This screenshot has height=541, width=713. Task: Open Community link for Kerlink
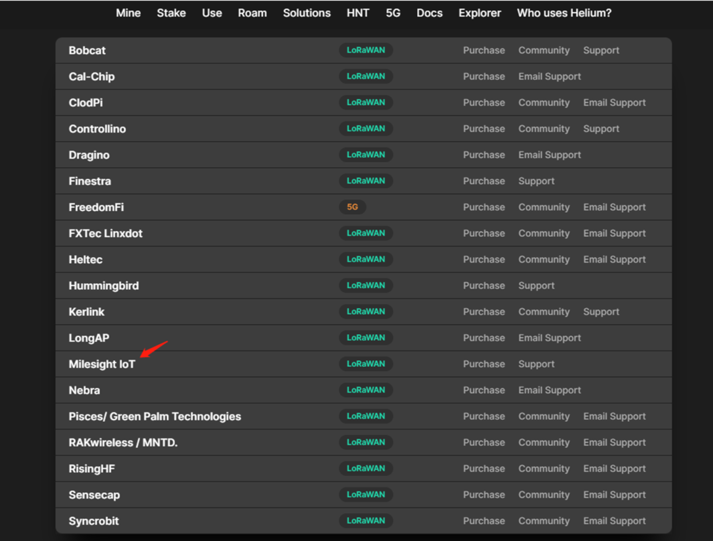tap(544, 312)
